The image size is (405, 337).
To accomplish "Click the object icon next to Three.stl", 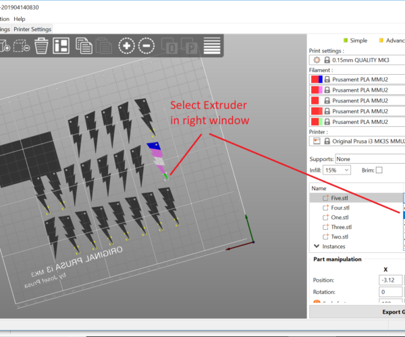I will [x=325, y=227].
